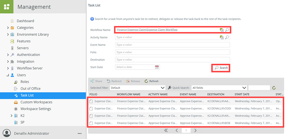Click the green quick search refresh icon

[274, 88]
